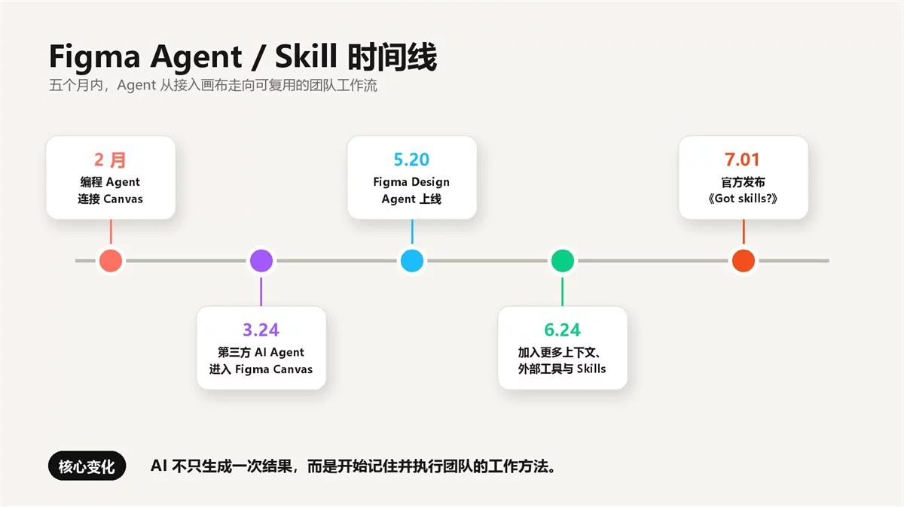Image resolution: width=904 pixels, height=507 pixels.
Task: Click the date text 5.20
Action: (x=412, y=159)
